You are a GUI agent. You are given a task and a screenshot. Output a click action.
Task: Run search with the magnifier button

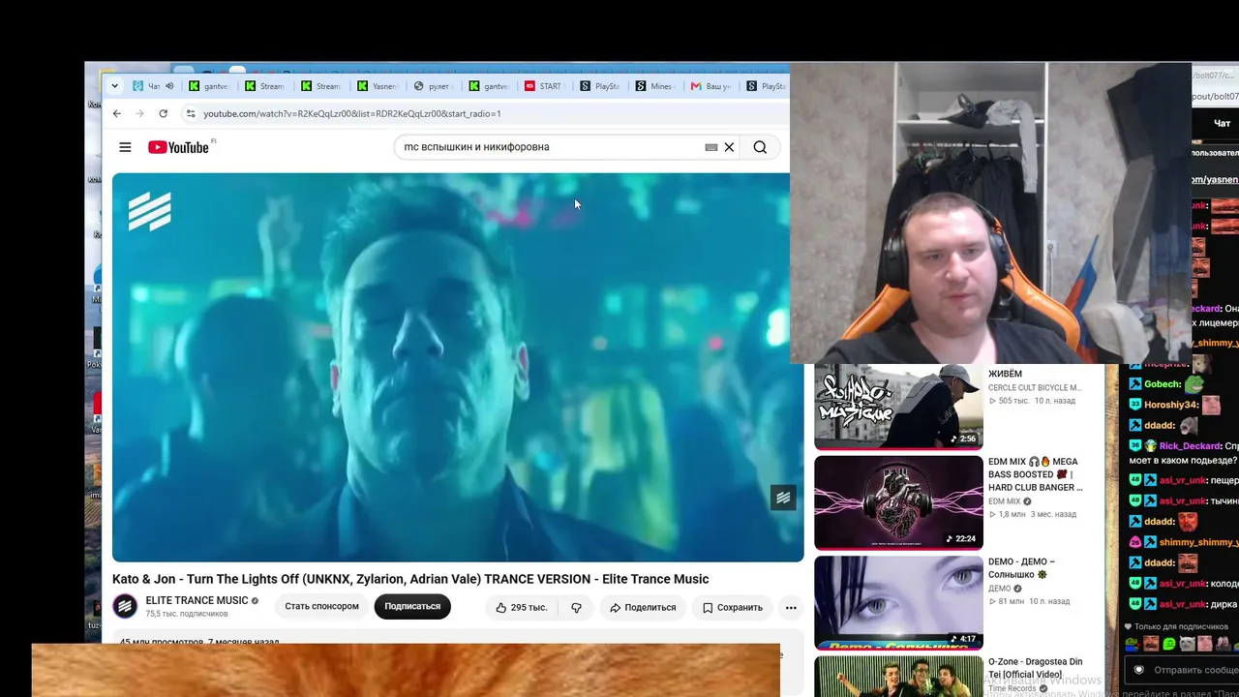[x=760, y=147]
